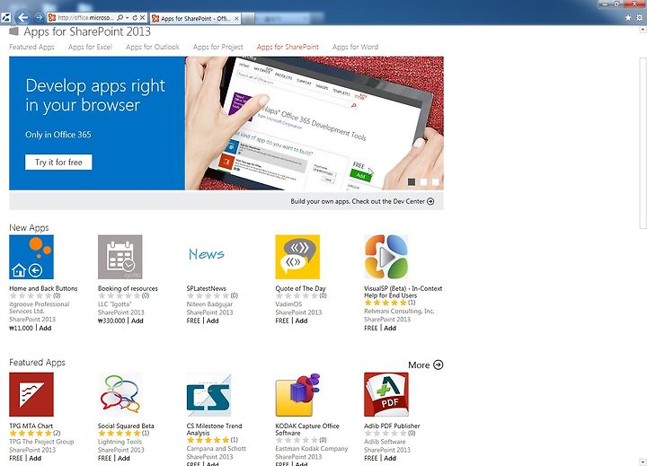
Task: Open the Booking of resources calendar icon
Action: pyautogui.click(x=120, y=257)
